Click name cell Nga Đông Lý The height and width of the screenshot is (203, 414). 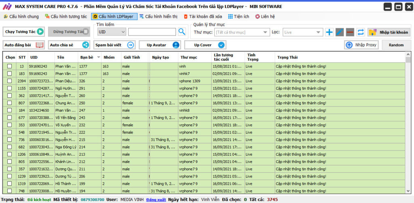pyautogui.click(x=66, y=147)
